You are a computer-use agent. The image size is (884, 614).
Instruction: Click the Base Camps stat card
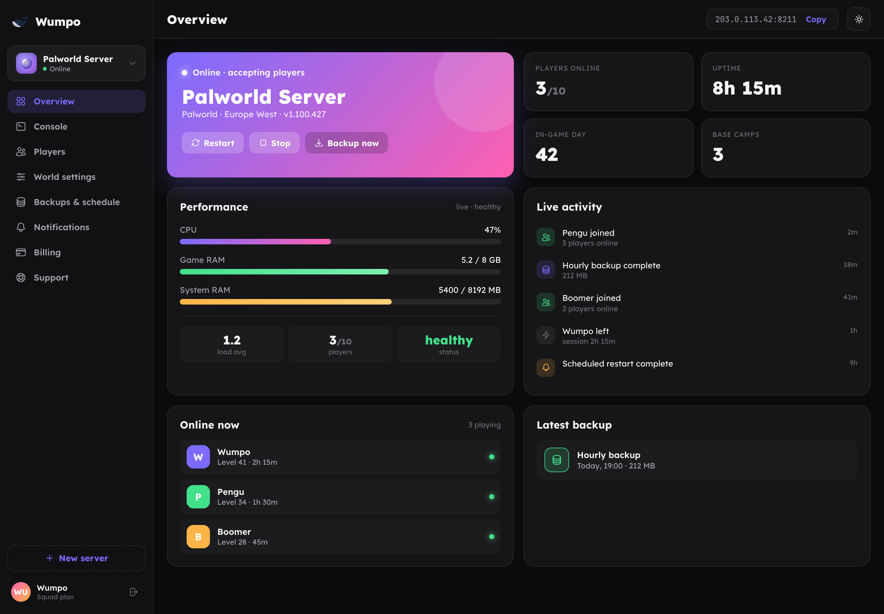[x=785, y=148]
